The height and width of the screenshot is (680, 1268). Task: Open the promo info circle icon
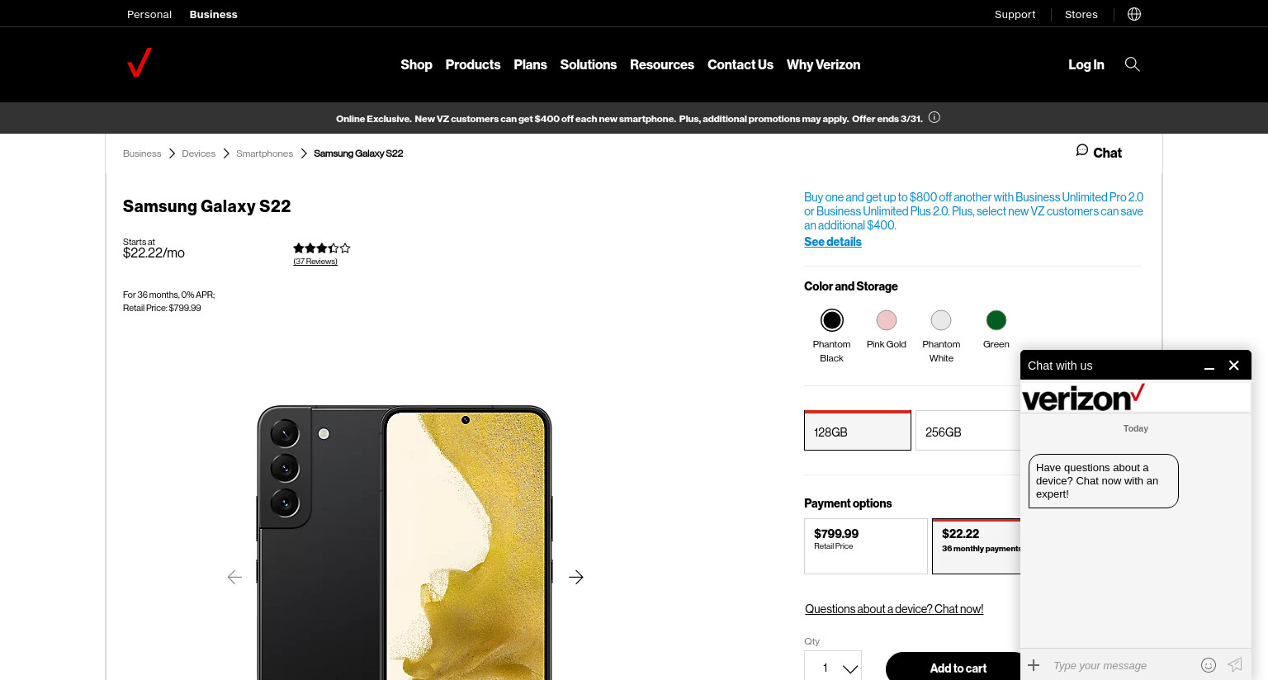pos(934,117)
